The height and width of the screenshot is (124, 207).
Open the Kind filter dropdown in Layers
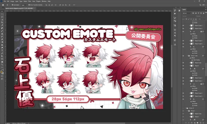187,13
